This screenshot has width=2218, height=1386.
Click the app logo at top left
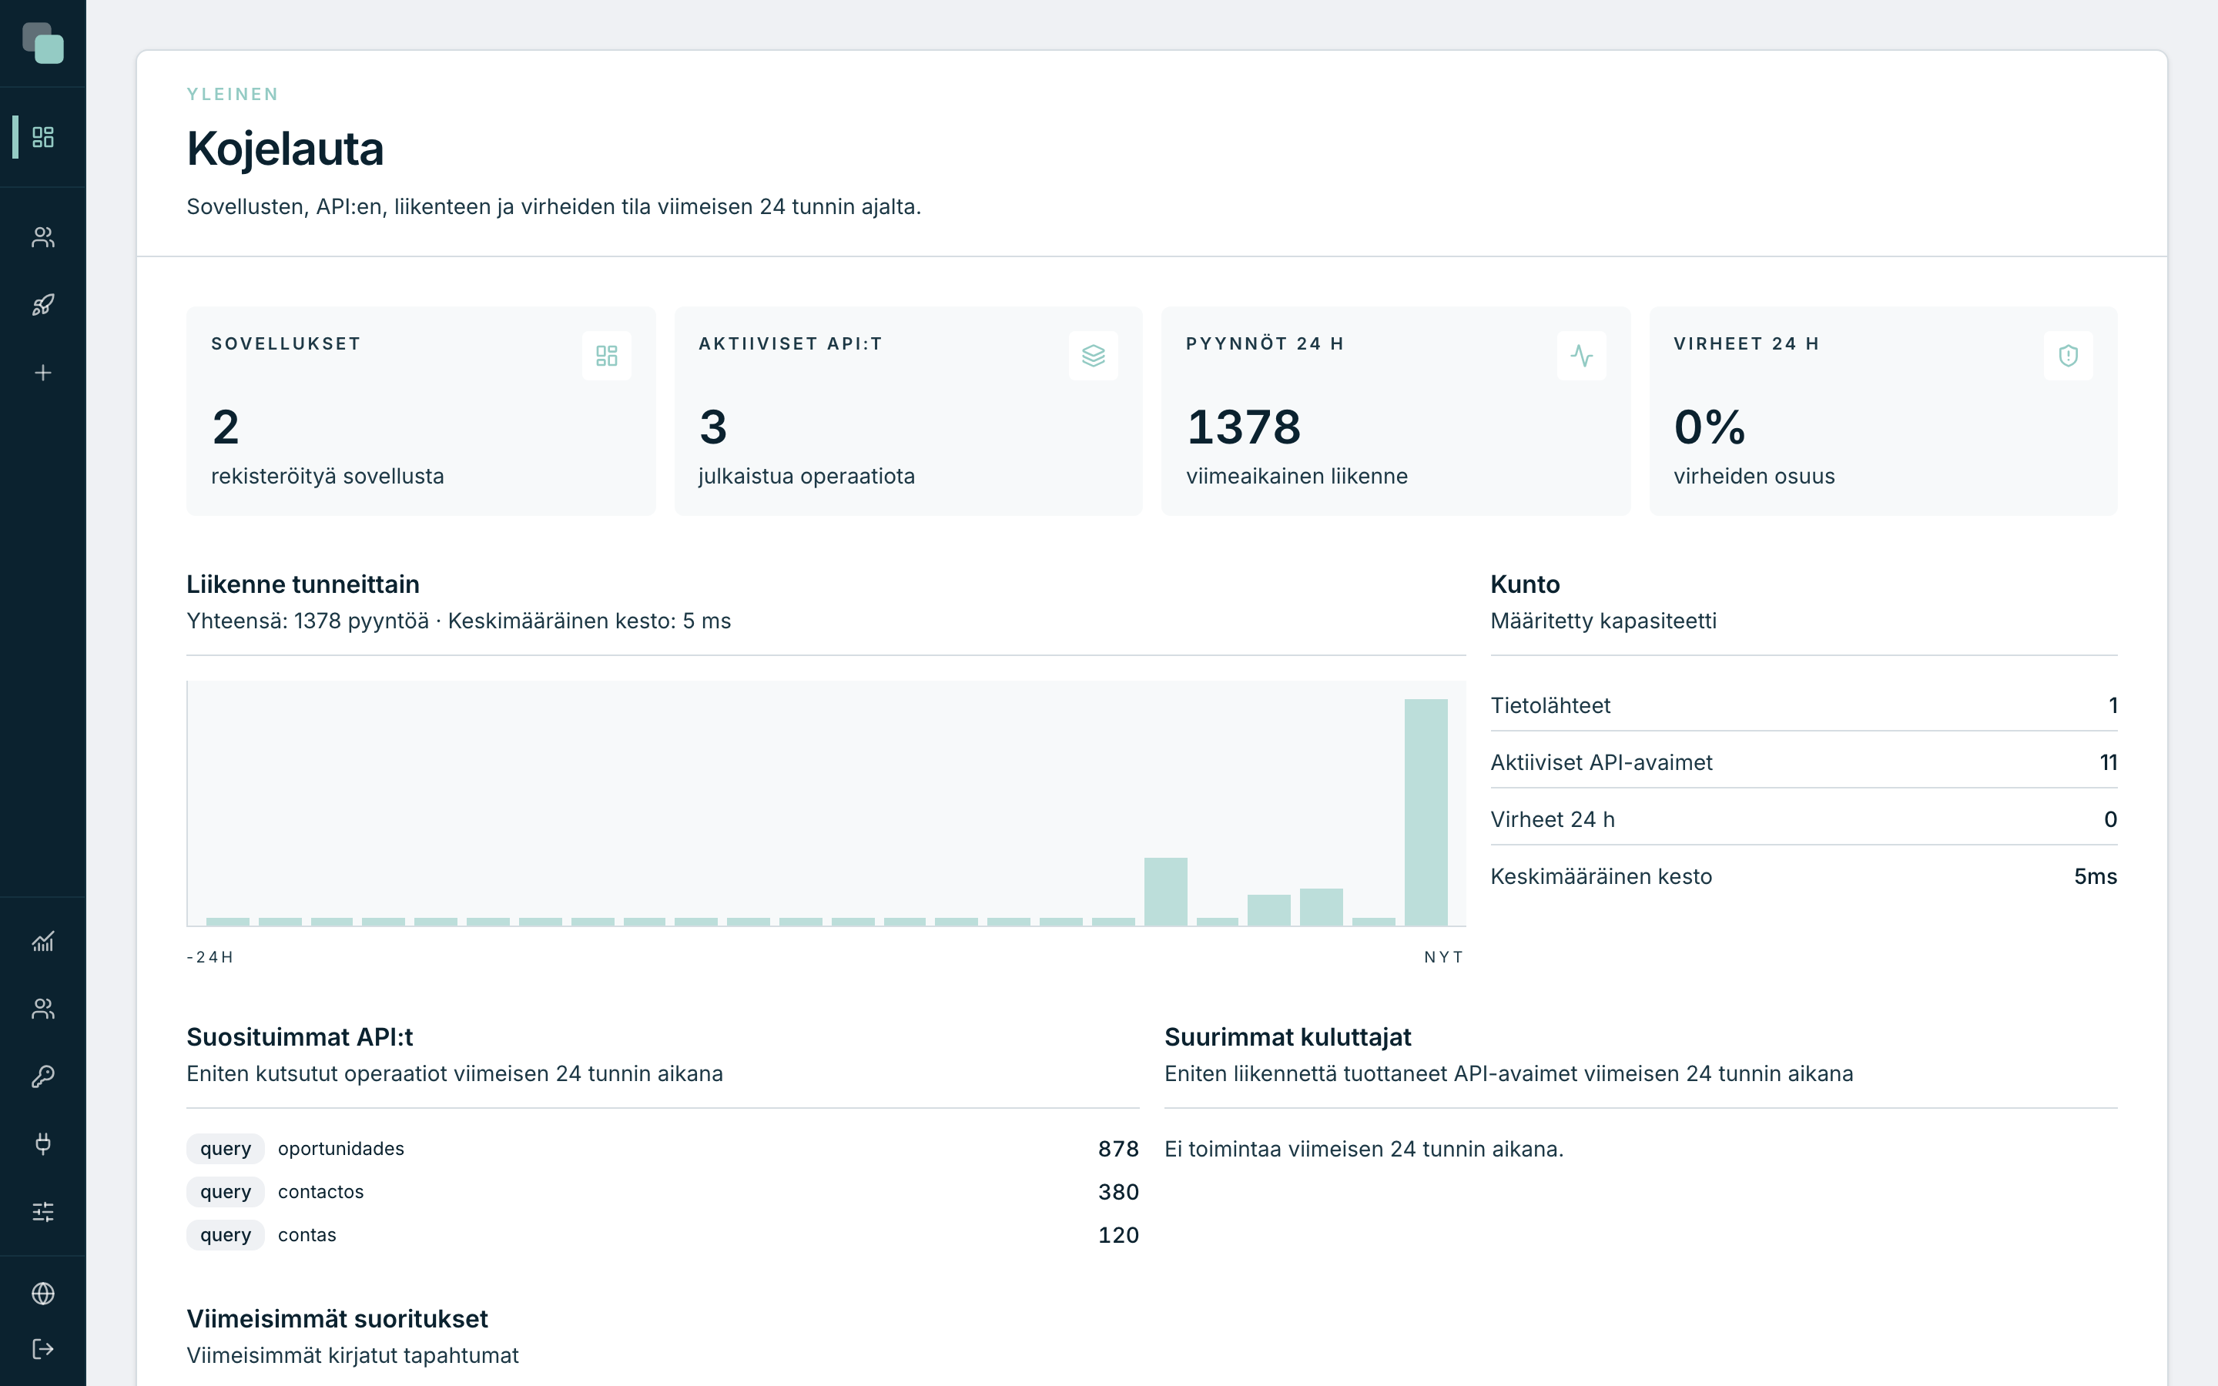pos(43,43)
